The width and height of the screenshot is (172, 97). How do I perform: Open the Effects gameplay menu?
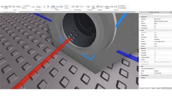(x=98, y=7)
